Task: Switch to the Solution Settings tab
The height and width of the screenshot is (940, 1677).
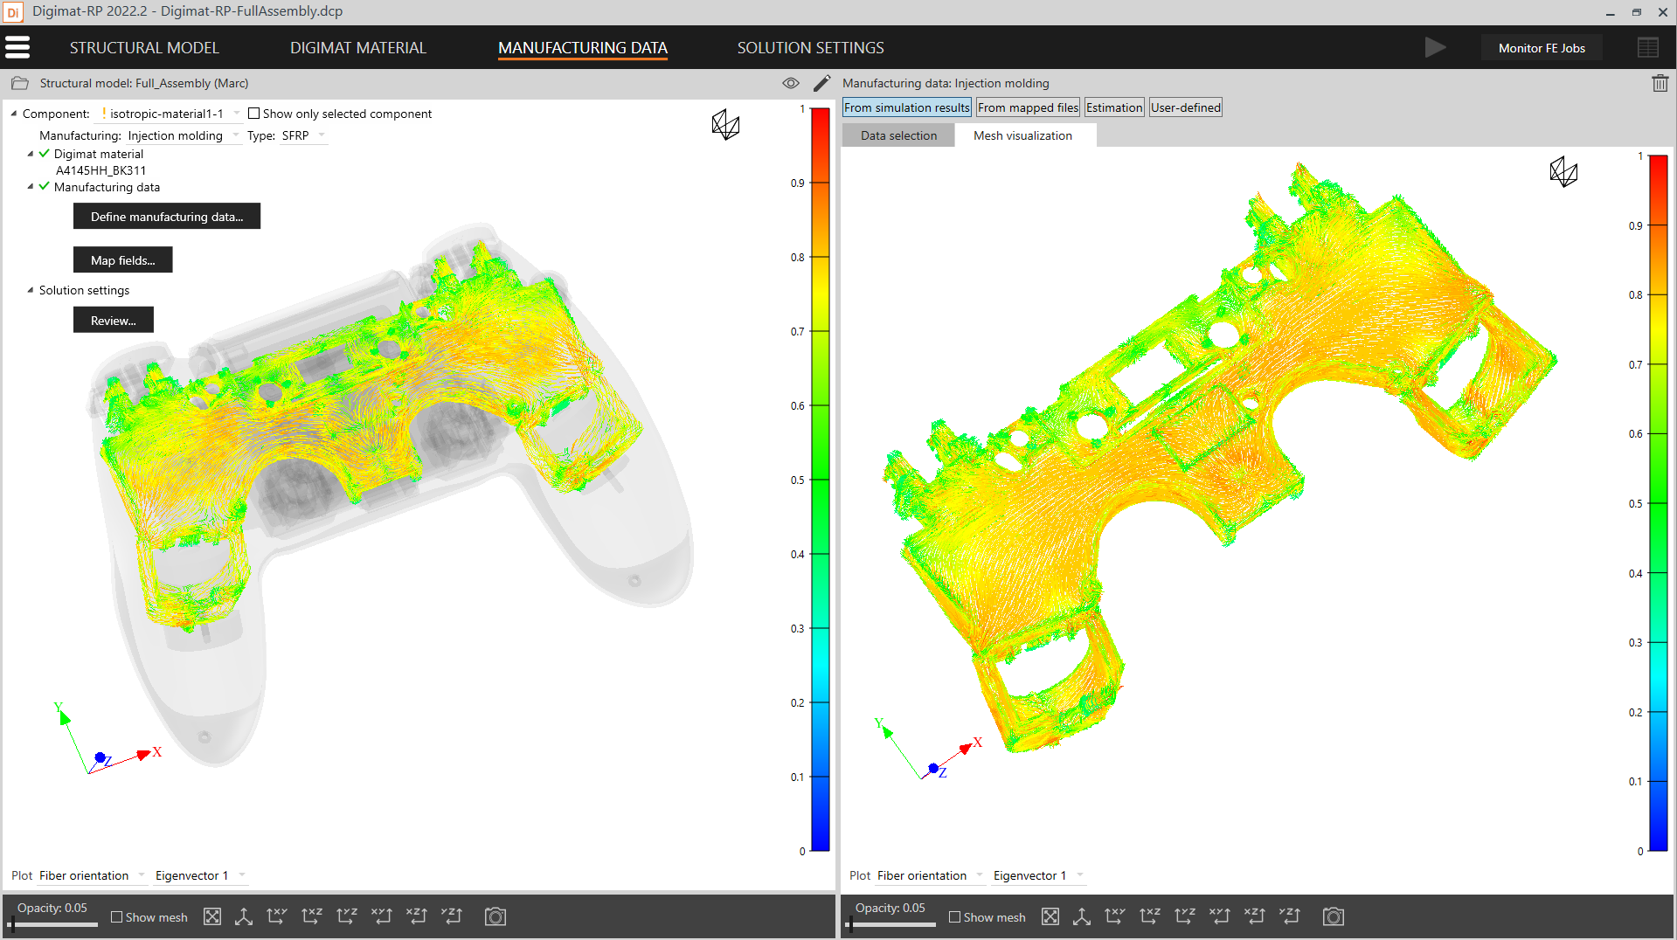Action: click(x=810, y=48)
